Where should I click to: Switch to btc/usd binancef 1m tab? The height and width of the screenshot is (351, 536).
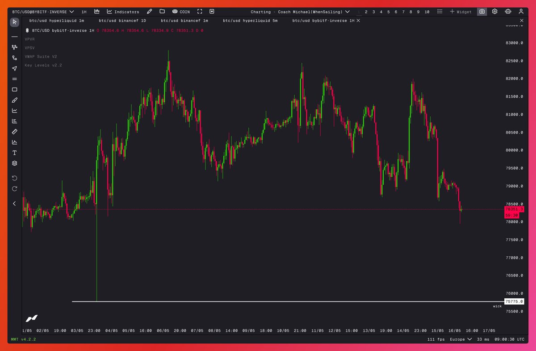184,21
